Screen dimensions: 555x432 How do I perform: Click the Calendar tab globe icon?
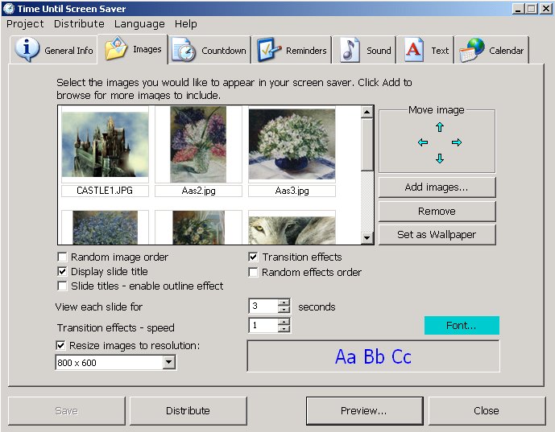coord(471,50)
